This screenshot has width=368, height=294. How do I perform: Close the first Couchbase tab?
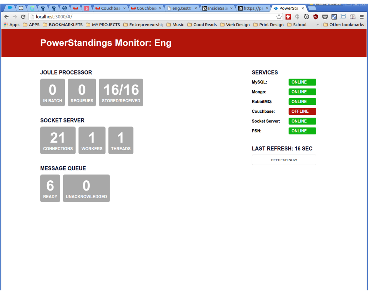click(x=124, y=8)
